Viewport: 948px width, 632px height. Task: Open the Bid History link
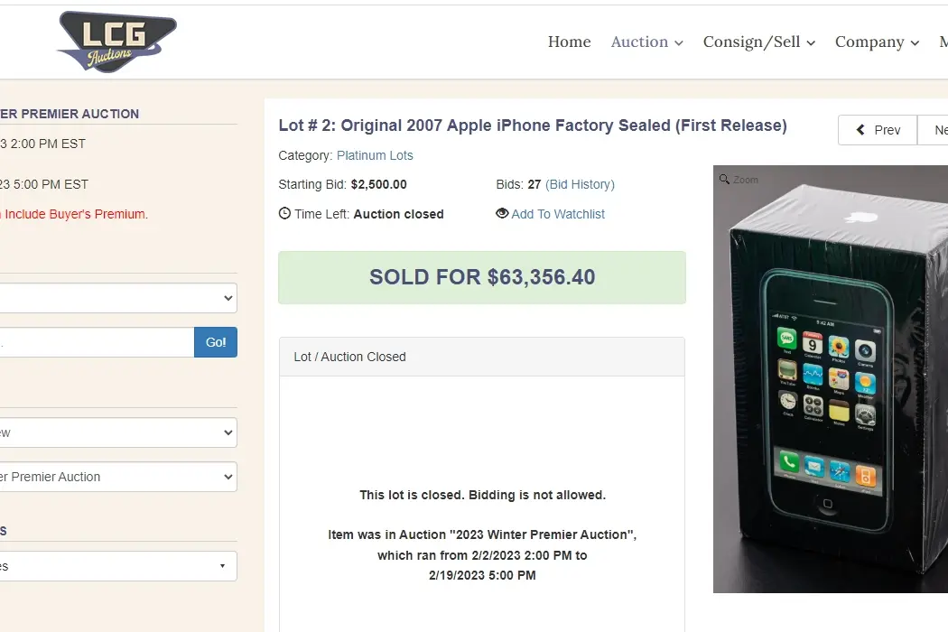click(580, 184)
